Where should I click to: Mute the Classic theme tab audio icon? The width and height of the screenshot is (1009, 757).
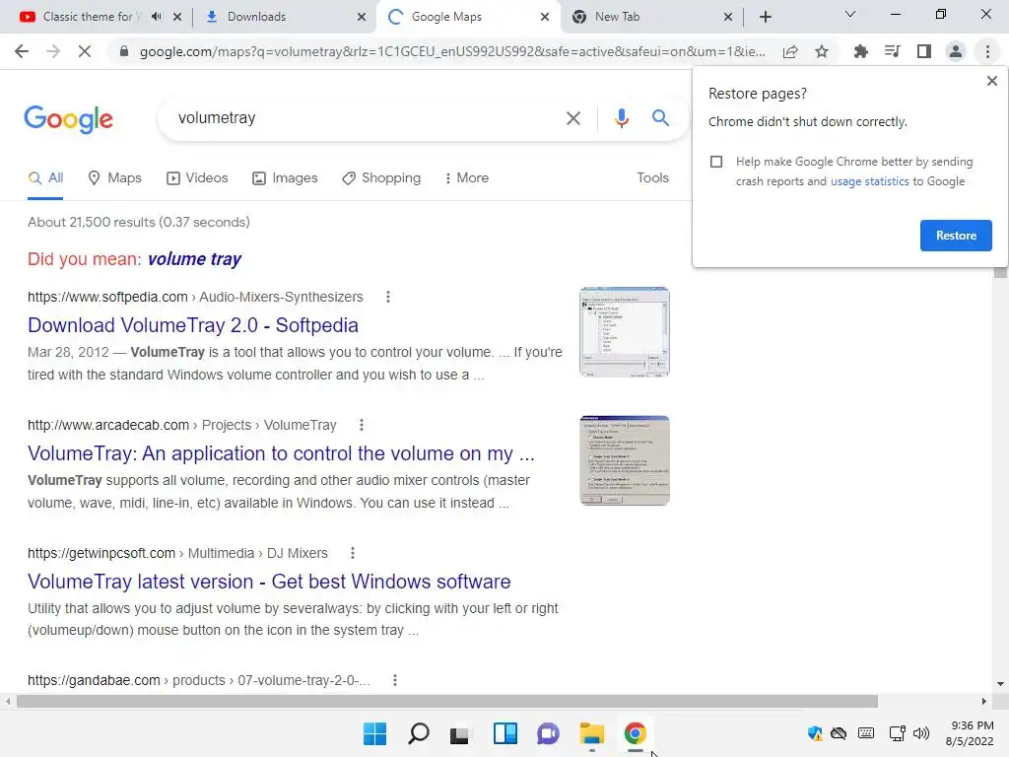click(157, 17)
